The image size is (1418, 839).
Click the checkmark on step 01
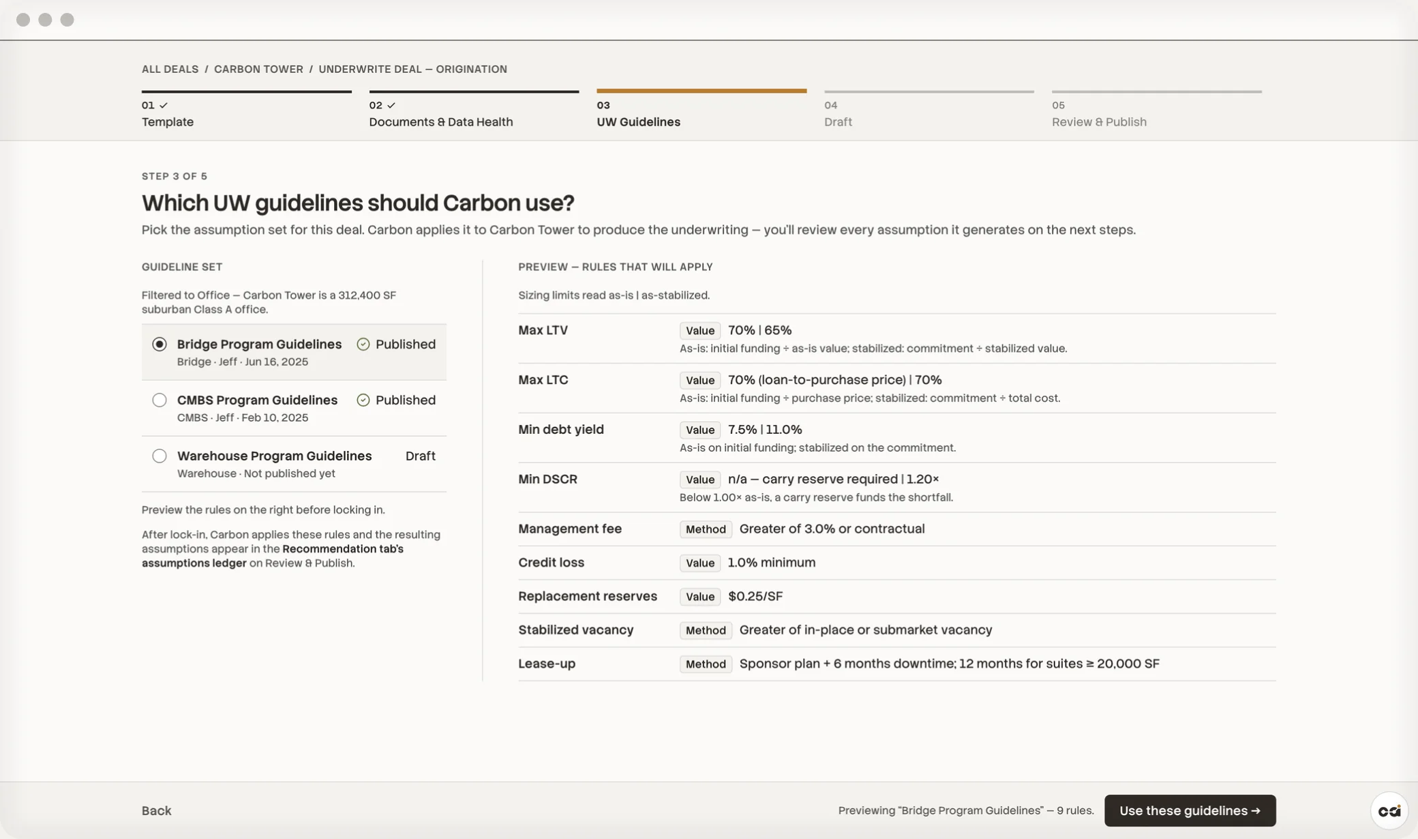tap(164, 105)
